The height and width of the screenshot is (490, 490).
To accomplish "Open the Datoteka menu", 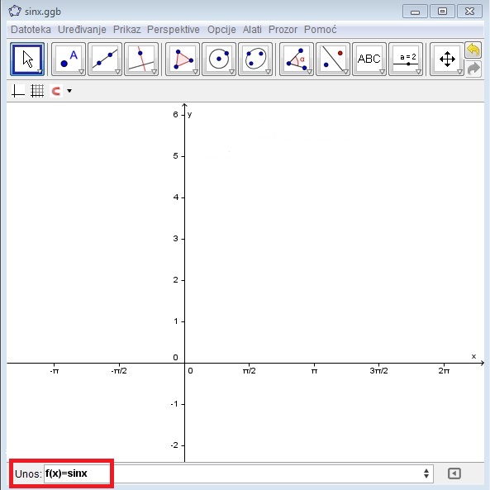I will click(31, 30).
